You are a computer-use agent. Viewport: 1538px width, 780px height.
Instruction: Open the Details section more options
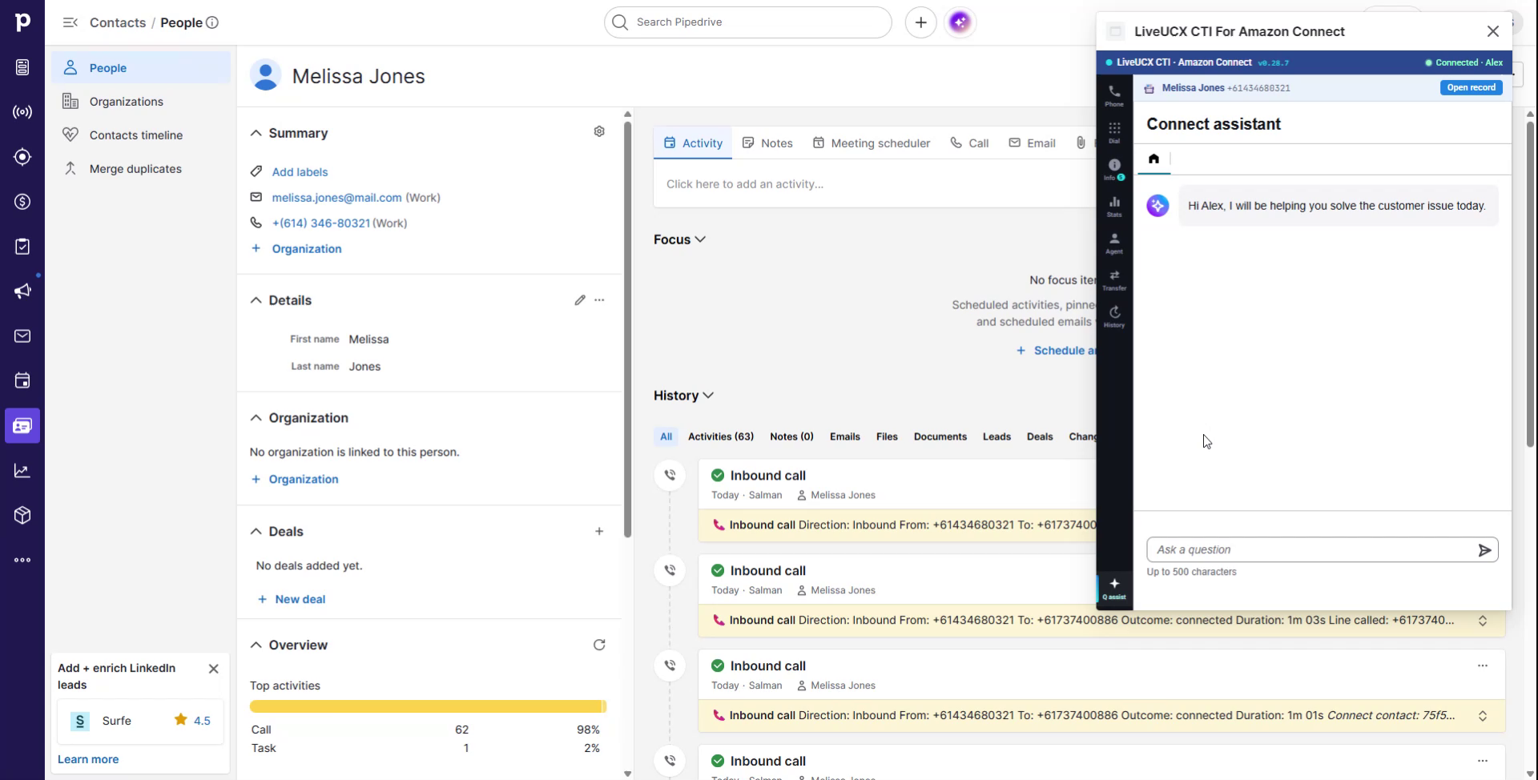point(599,300)
